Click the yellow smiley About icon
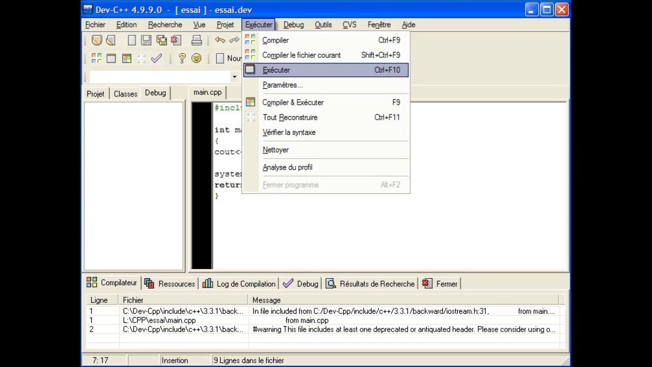This screenshot has width=652, height=367. click(197, 59)
